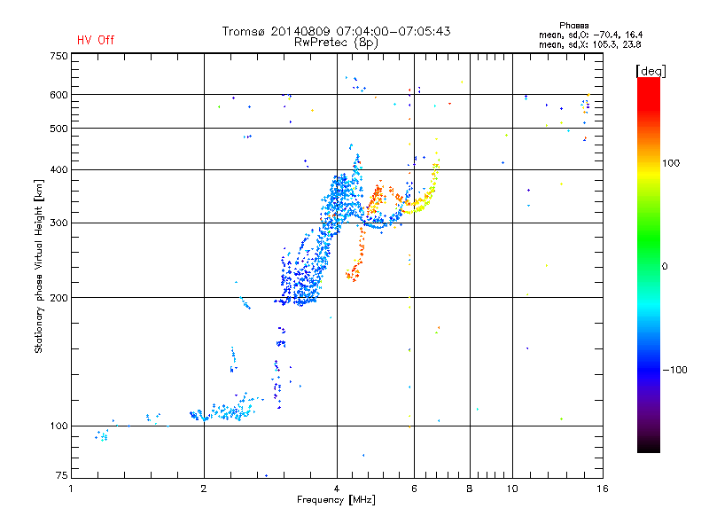
Task: Click the orange X-mode trace near 4.3 MHz
Action: [357, 255]
